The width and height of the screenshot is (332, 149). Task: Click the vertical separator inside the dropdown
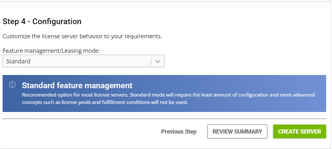[151, 61]
